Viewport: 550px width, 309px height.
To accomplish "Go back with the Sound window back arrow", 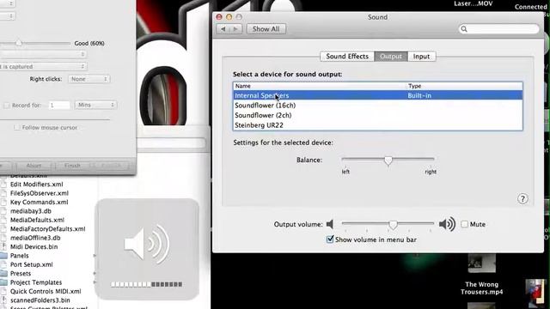I will click(223, 29).
